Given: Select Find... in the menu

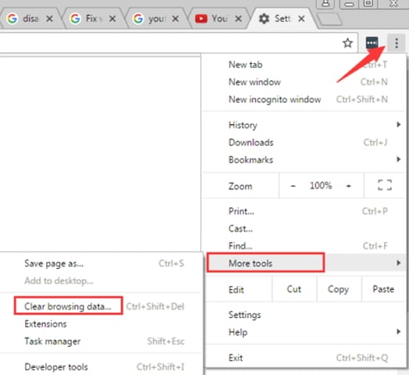Looking at the screenshot, I should point(304,246).
